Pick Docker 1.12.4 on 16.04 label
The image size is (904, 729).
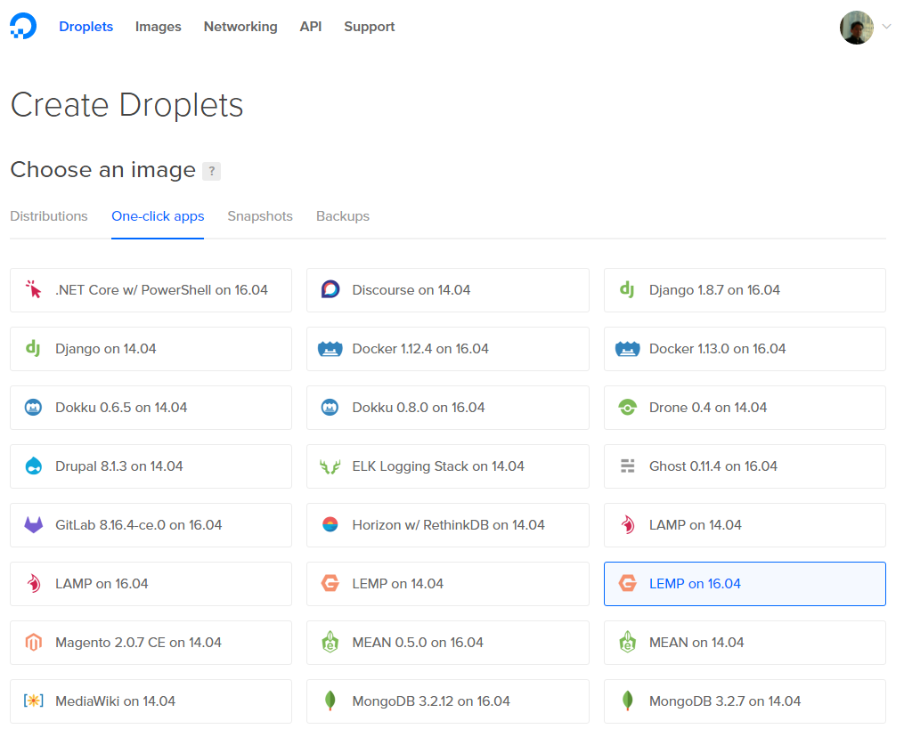pyautogui.click(x=420, y=349)
